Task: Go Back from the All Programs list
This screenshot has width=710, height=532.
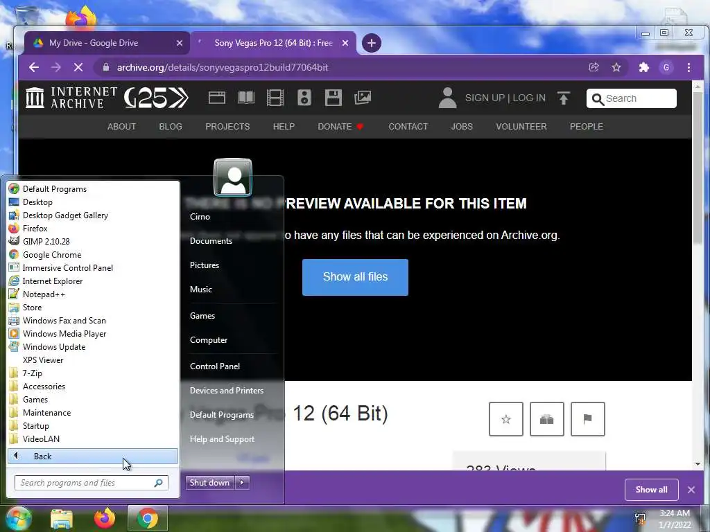Action: coord(93,456)
